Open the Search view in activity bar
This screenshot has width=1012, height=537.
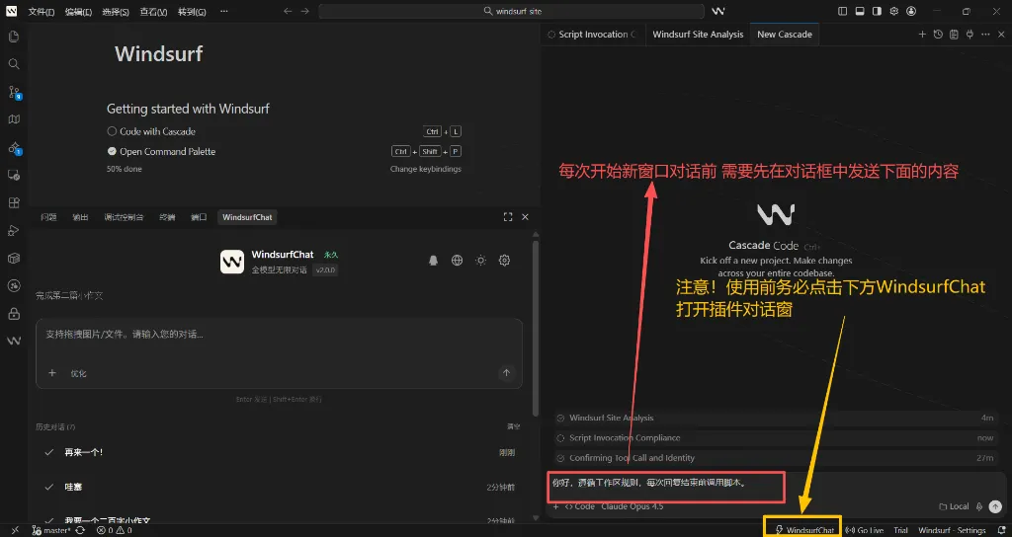[14, 64]
